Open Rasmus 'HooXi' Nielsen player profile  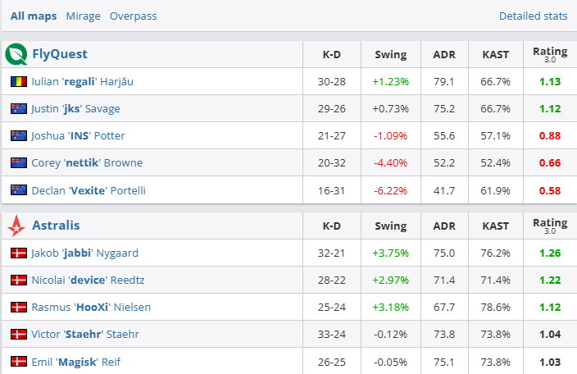91,307
